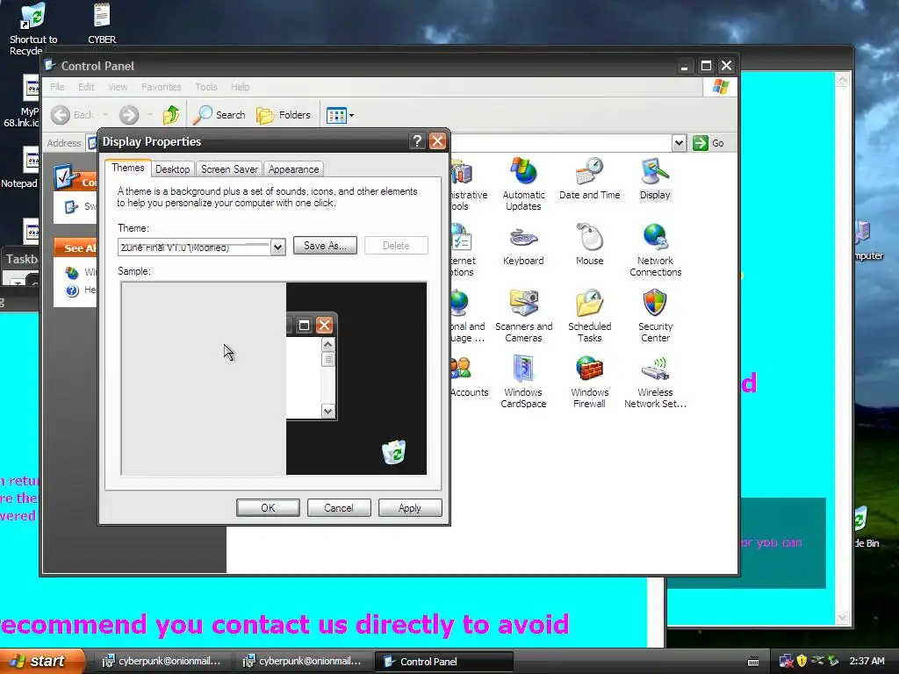Open the Keyboard settings icon

pyautogui.click(x=523, y=245)
